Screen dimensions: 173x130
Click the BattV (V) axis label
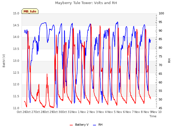[4, 61]
